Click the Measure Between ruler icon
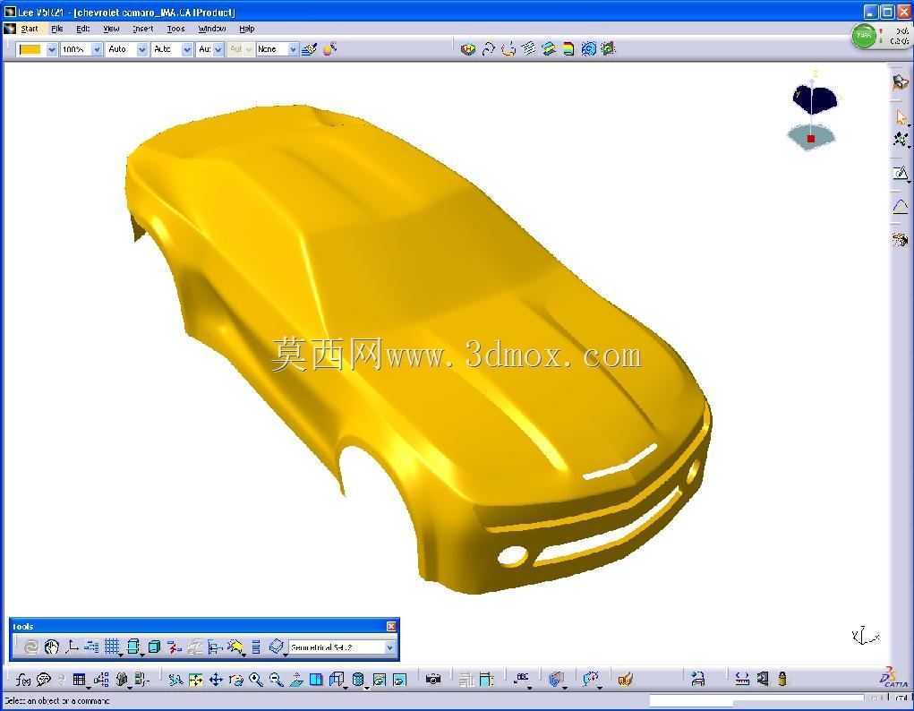This screenshot has width=914, height=711. point(742,679)
